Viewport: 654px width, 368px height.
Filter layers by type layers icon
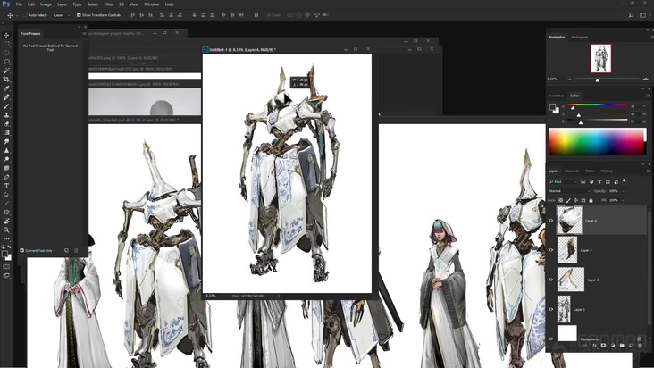click(x=599, y=181)
